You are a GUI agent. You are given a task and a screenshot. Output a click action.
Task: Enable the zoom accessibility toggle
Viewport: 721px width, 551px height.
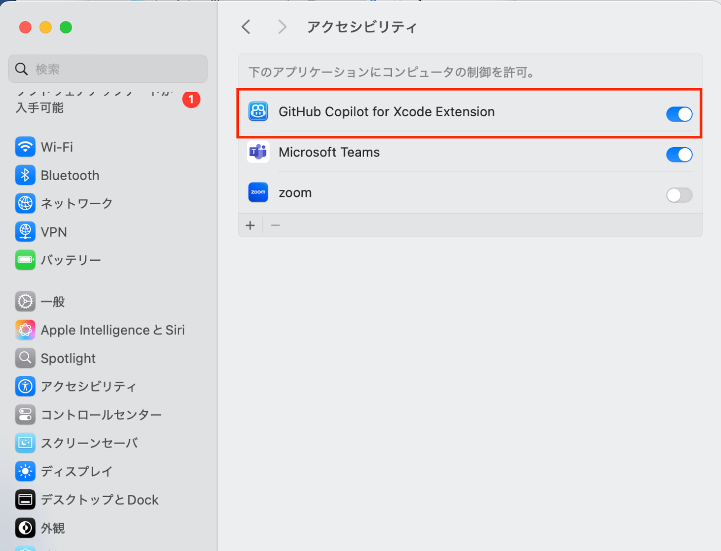coord(679,195)
